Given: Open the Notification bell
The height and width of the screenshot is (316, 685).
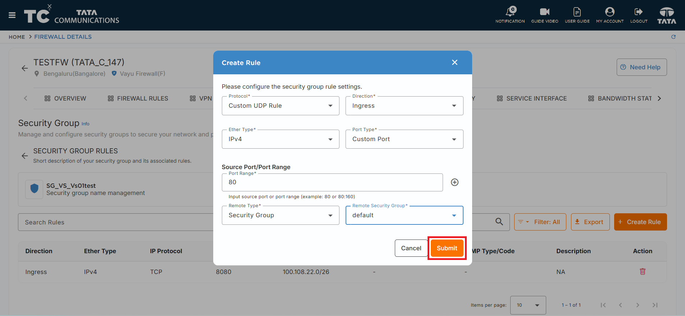Looking at the screenshot, I should point(510,15).
